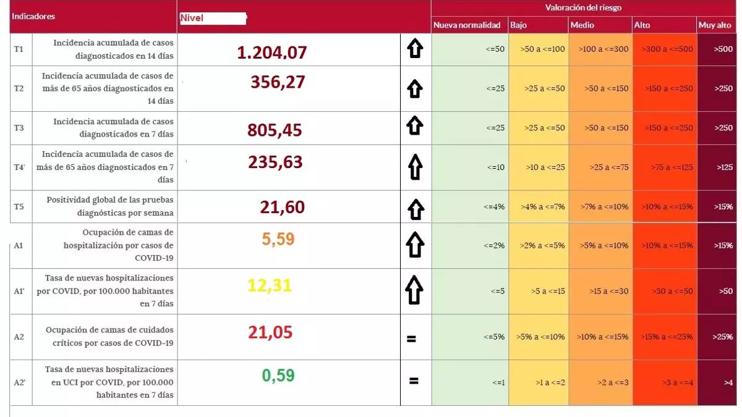Click the dark red '>500' cell
742x417 pixels.
pos(723,49)
